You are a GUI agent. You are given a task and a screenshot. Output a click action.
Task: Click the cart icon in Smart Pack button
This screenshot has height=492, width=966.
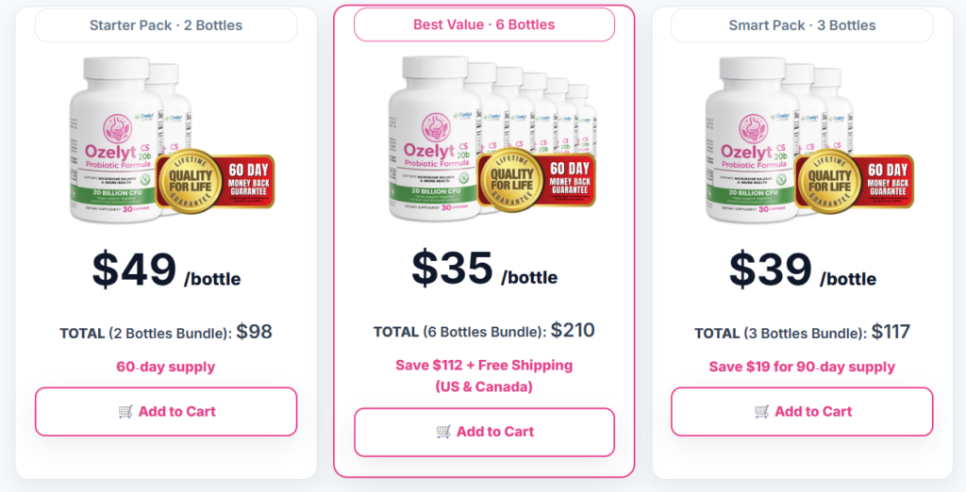click(x=762, y=412)
